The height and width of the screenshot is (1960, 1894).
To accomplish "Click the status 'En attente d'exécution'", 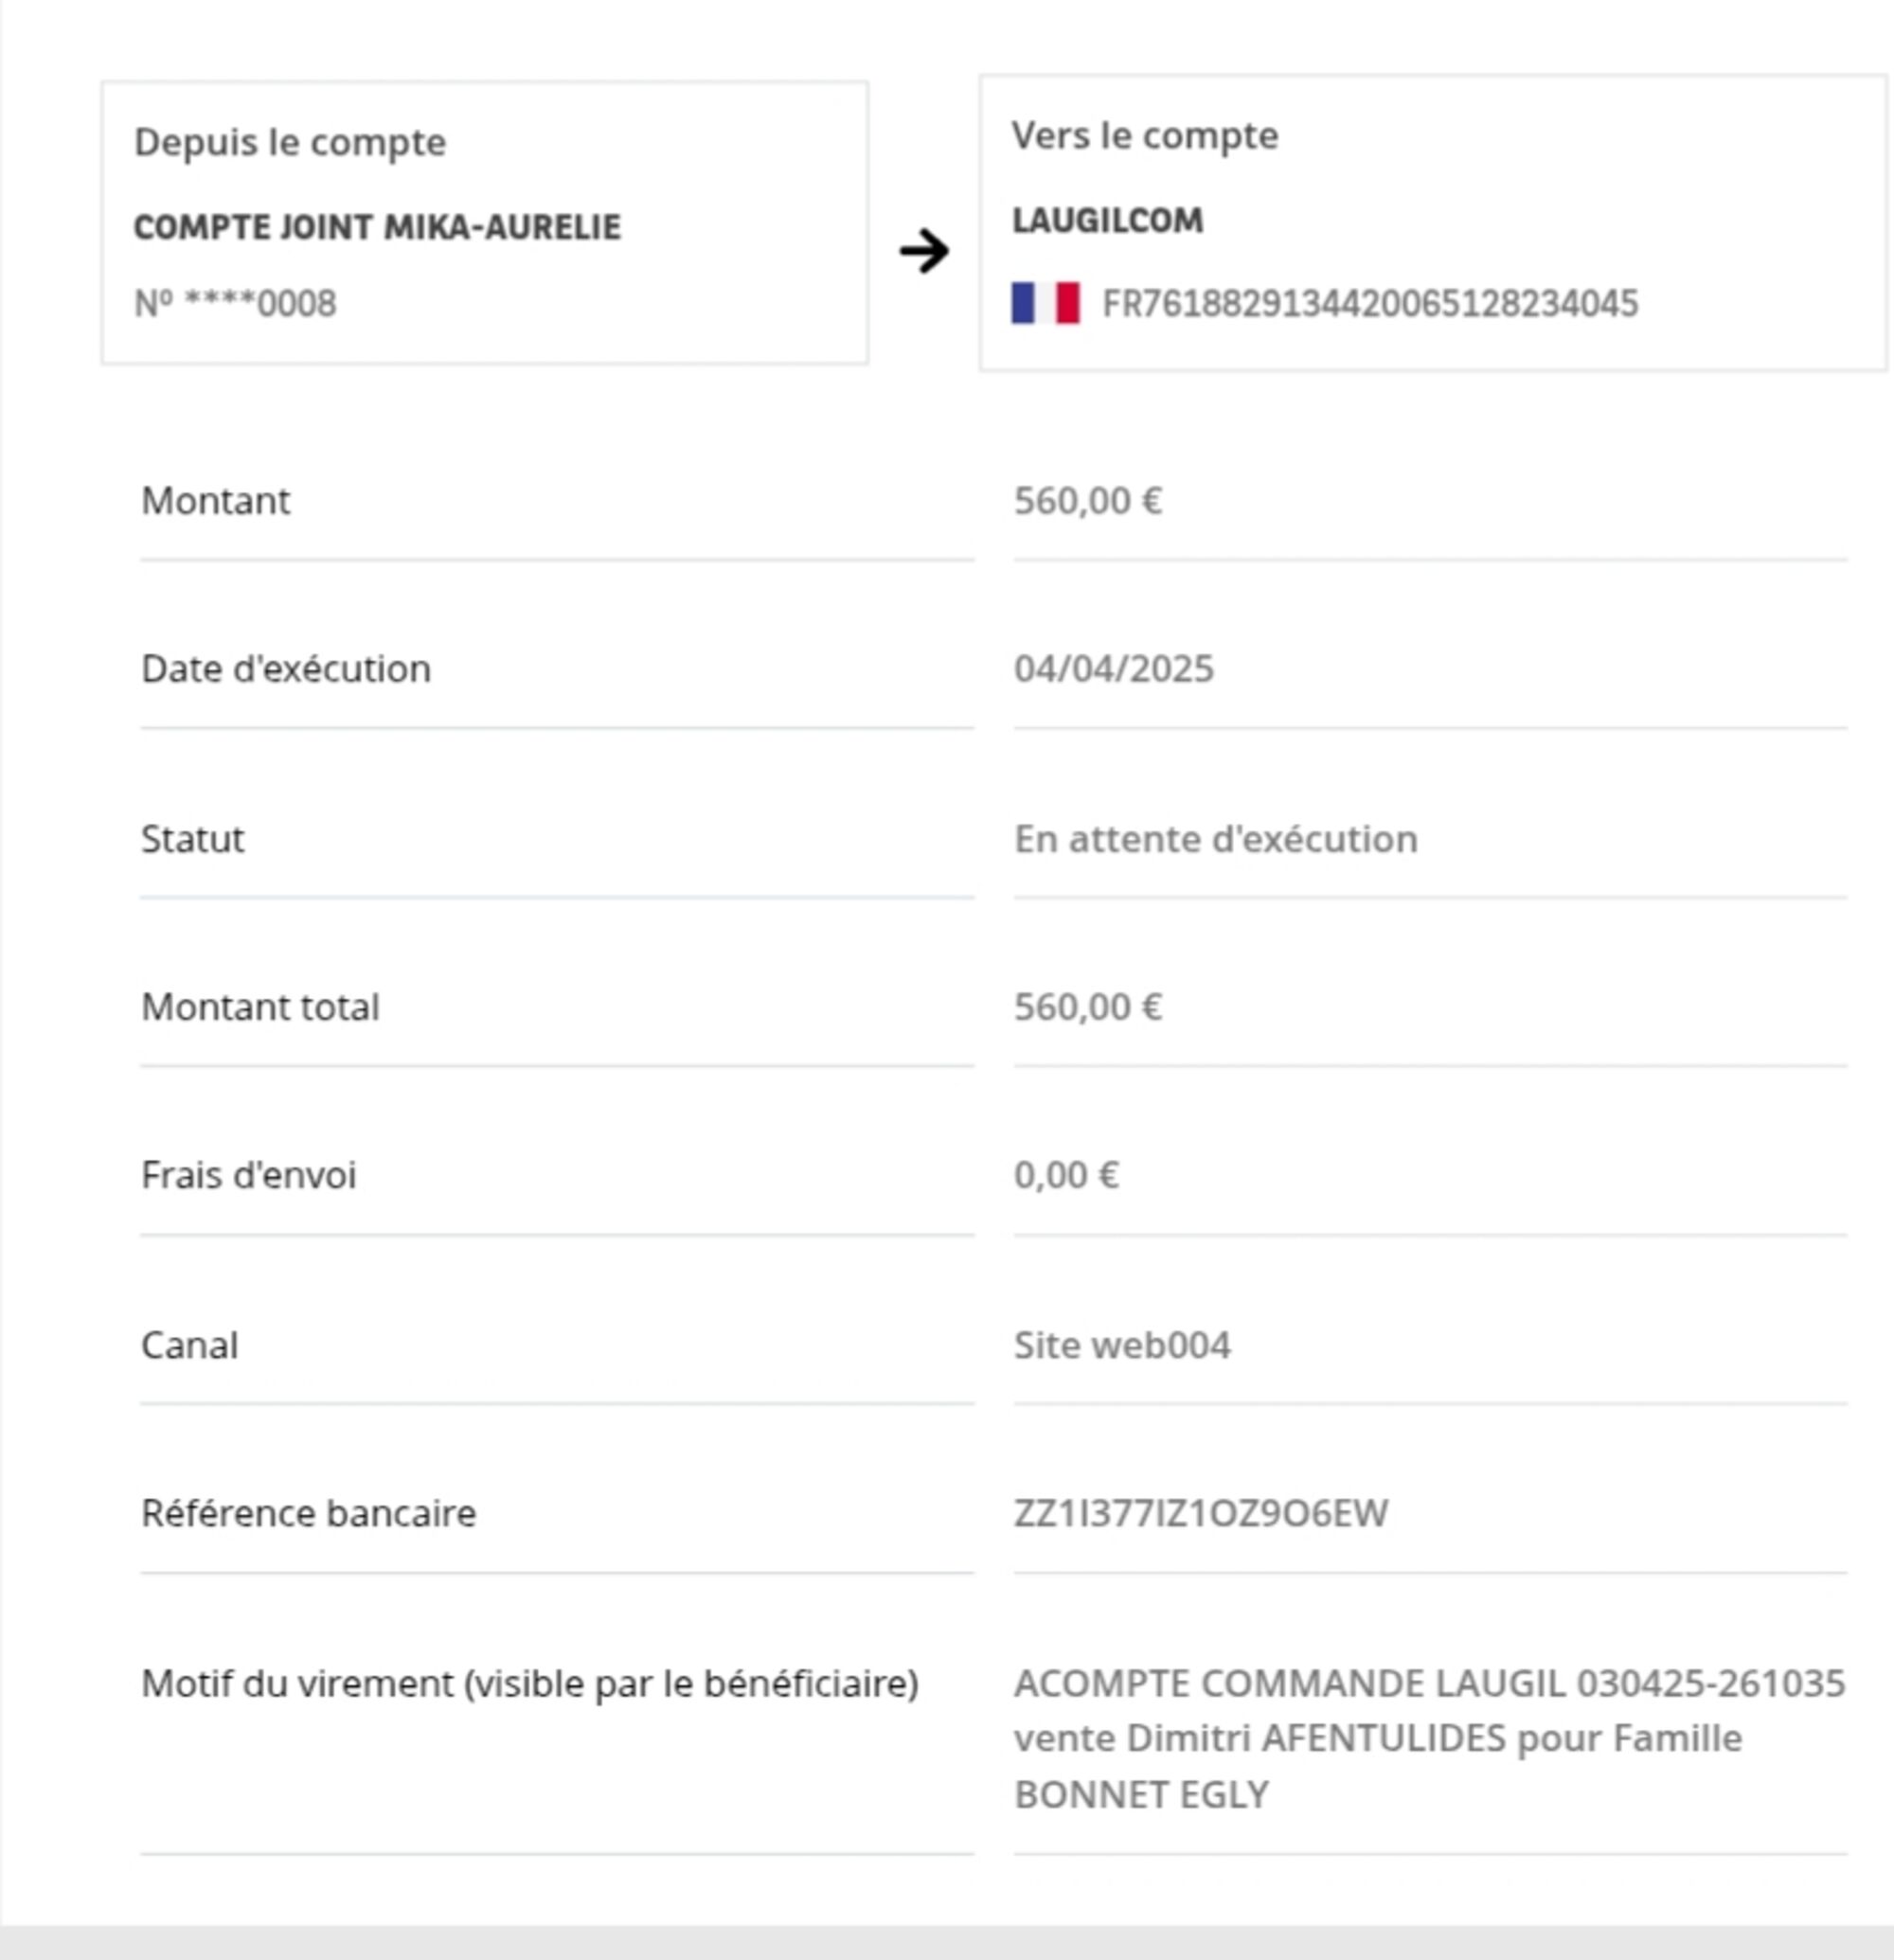I will [1215, 839].
